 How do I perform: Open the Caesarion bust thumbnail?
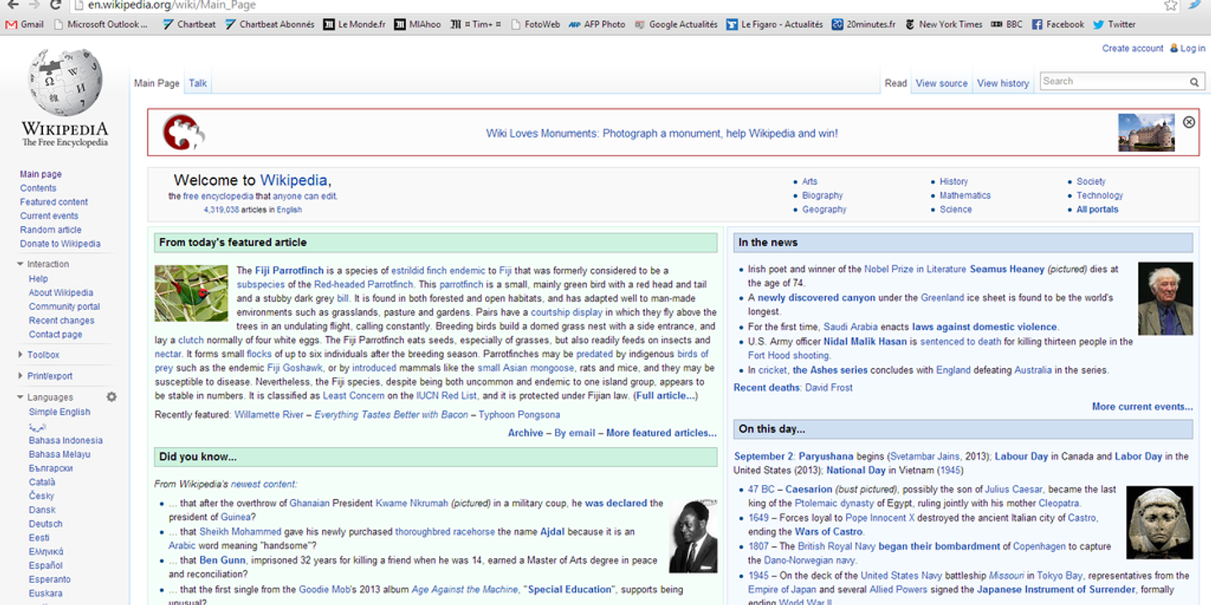coord(1160,522)
